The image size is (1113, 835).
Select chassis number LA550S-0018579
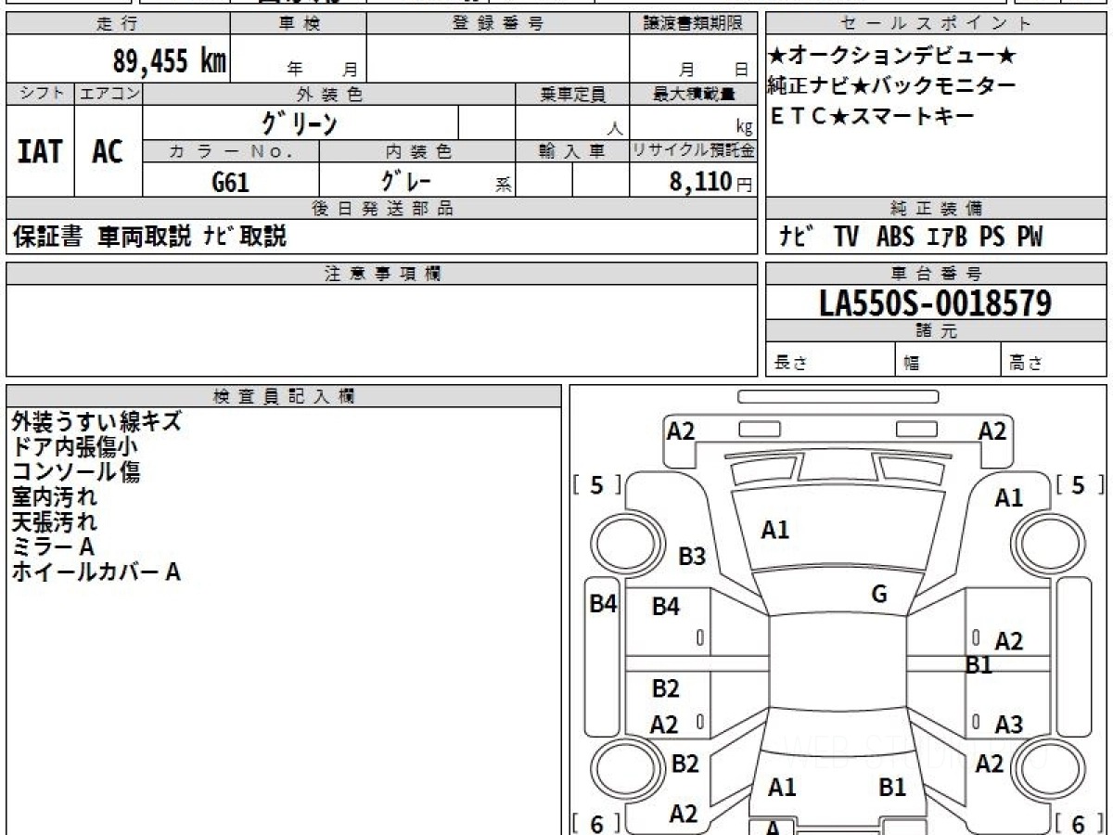[x=936, y=302]
